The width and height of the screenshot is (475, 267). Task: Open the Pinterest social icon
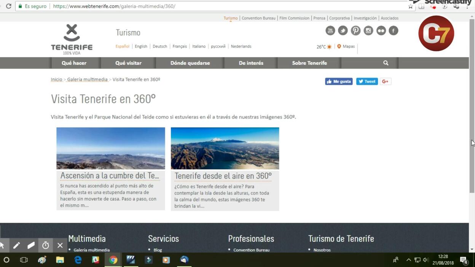[x=355, y=30]
